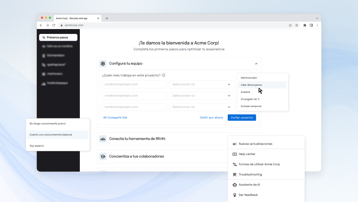Click the gear icon beside Configura tu equipo
This screenshot has width=358, height=202.
coord(103,63)
